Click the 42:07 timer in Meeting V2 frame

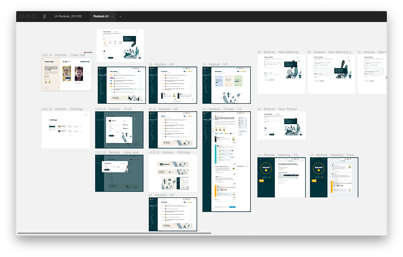pos(266,168)
